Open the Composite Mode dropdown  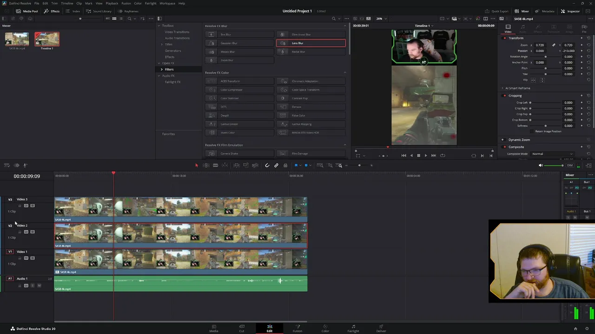(x=552, y=154)
